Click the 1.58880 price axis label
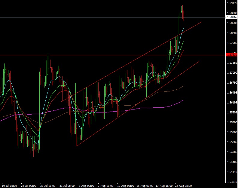Viewport: 238px width, 188px height. 232,13
